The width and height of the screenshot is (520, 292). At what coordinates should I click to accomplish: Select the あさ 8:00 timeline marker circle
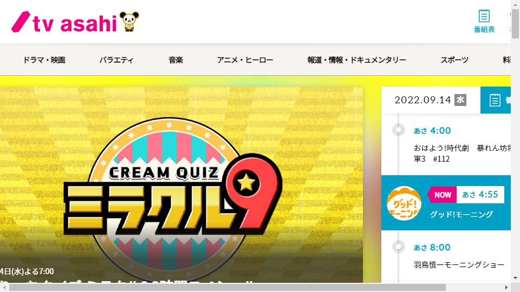(x=398, y=247)
